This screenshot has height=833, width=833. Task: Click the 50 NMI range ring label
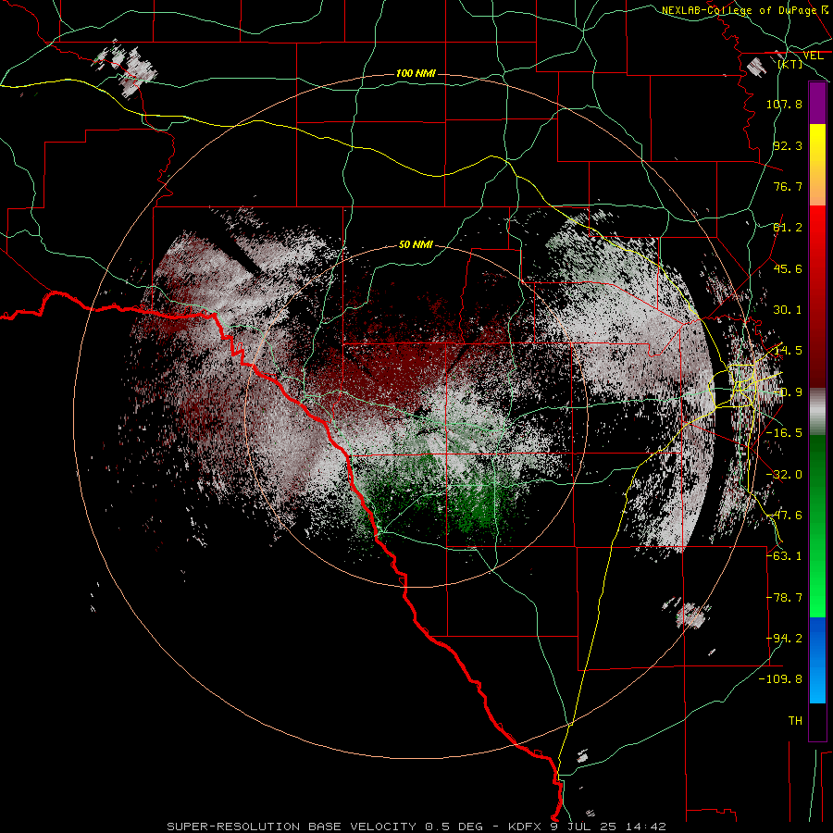(416, 244)
